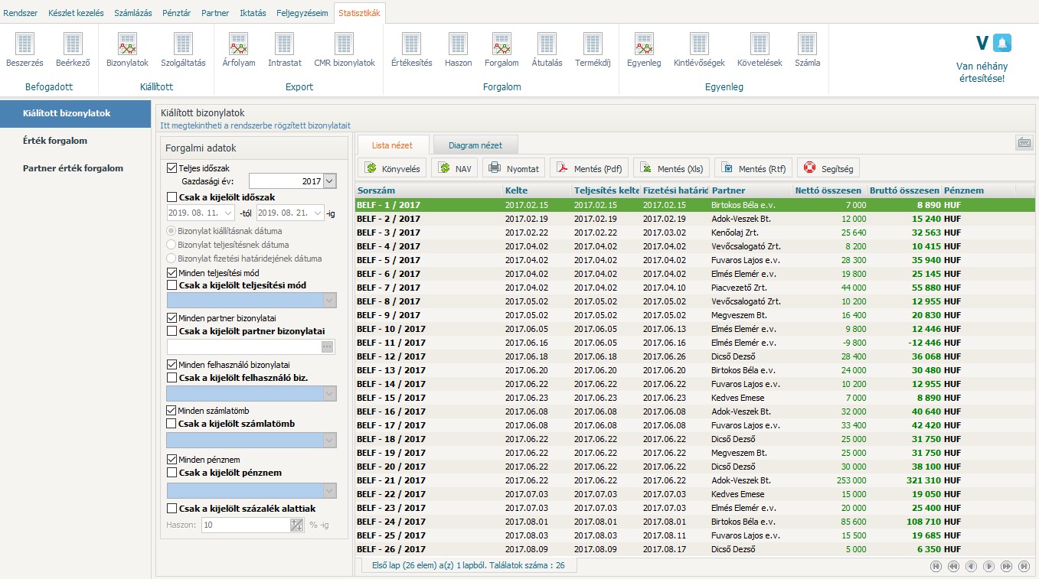
Task: Open the Készlet kezelés menu
Action: pos(76,13)
